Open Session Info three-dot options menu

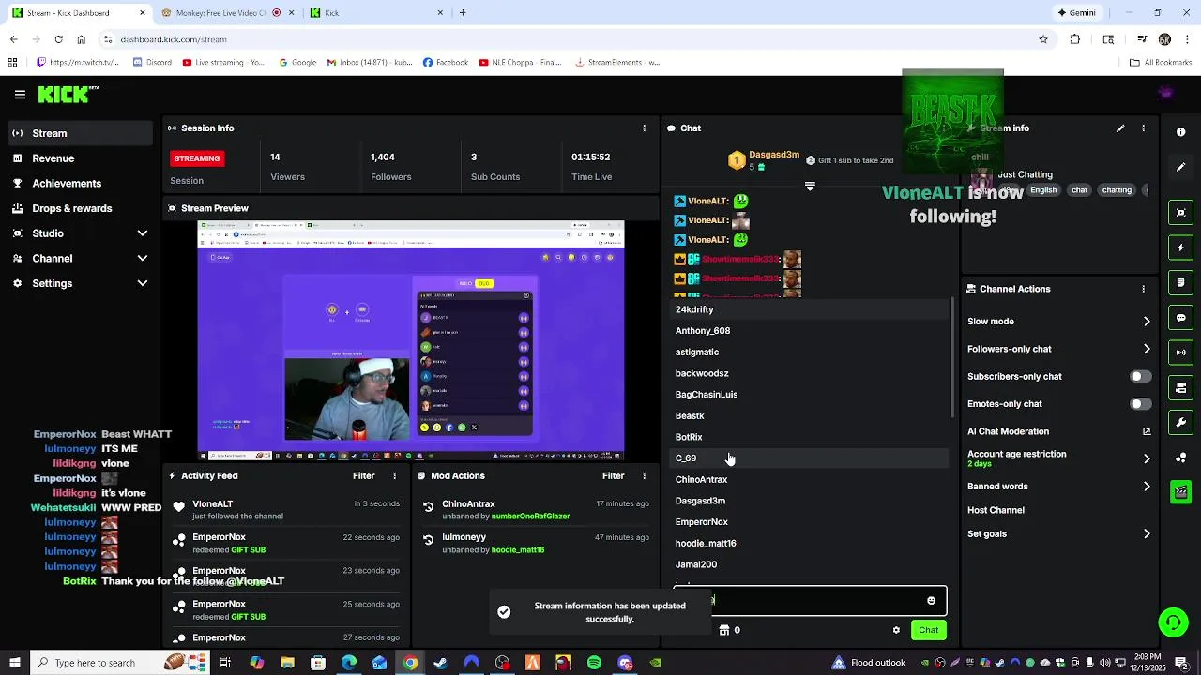coord(644,128)
